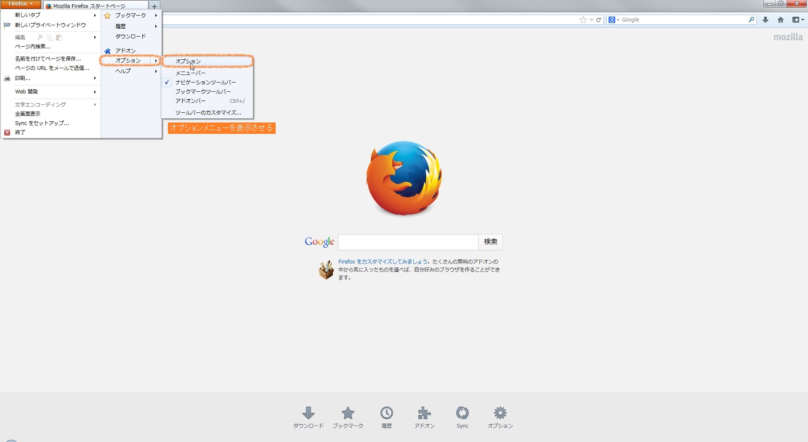This screenshot has height=442, width=808.
Task: Uncheck ナビゲーションツールバー
Action: [207, 83]
